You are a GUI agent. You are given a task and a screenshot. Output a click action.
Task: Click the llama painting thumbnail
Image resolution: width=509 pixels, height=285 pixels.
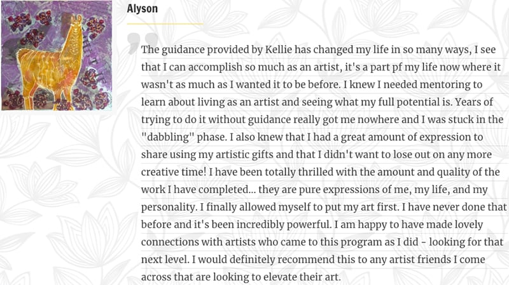coord(57,55)
